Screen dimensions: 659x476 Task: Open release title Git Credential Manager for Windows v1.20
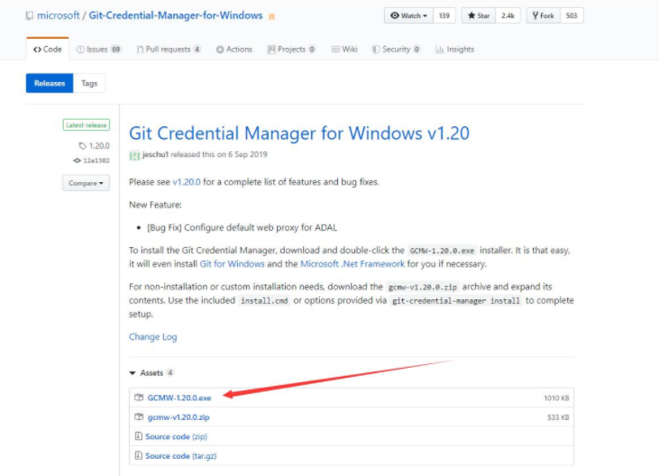299,133
